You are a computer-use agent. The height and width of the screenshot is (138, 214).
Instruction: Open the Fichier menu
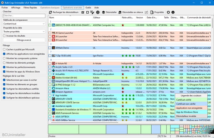point(5,7)
